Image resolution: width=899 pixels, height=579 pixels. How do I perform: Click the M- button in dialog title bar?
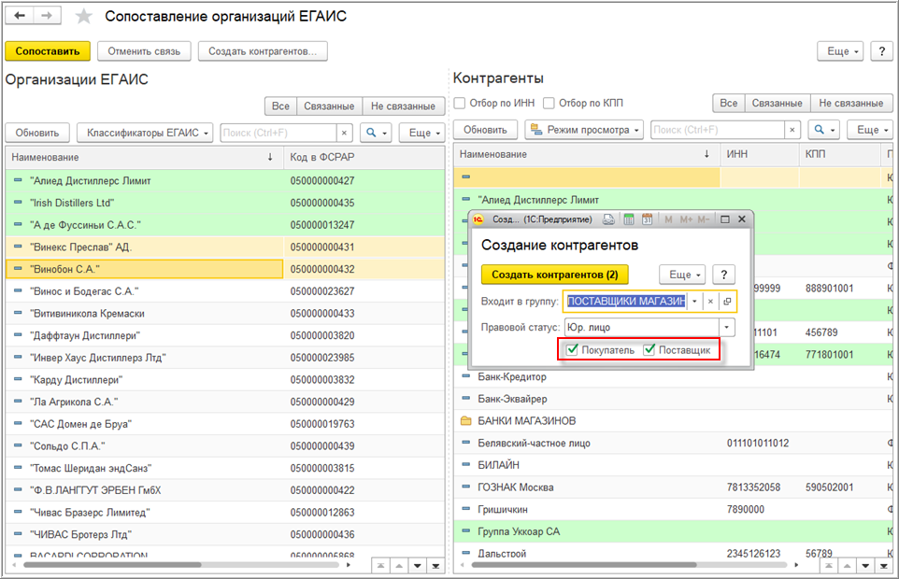(x=704, y=219)
